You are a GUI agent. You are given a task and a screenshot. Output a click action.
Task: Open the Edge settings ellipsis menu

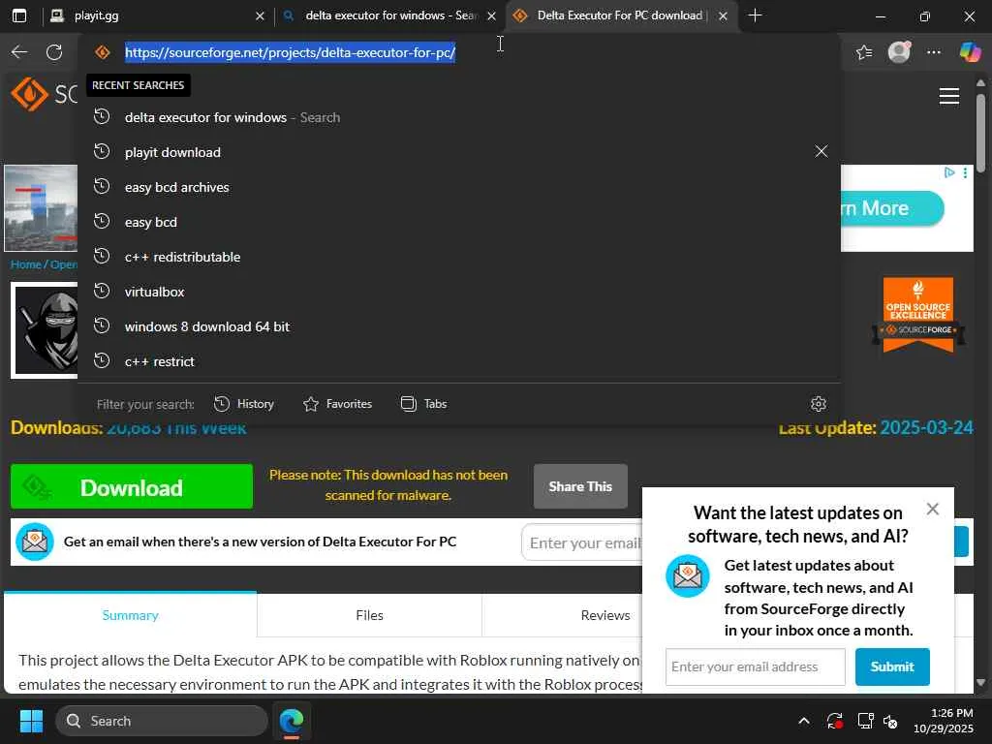[x=933, y=52]
